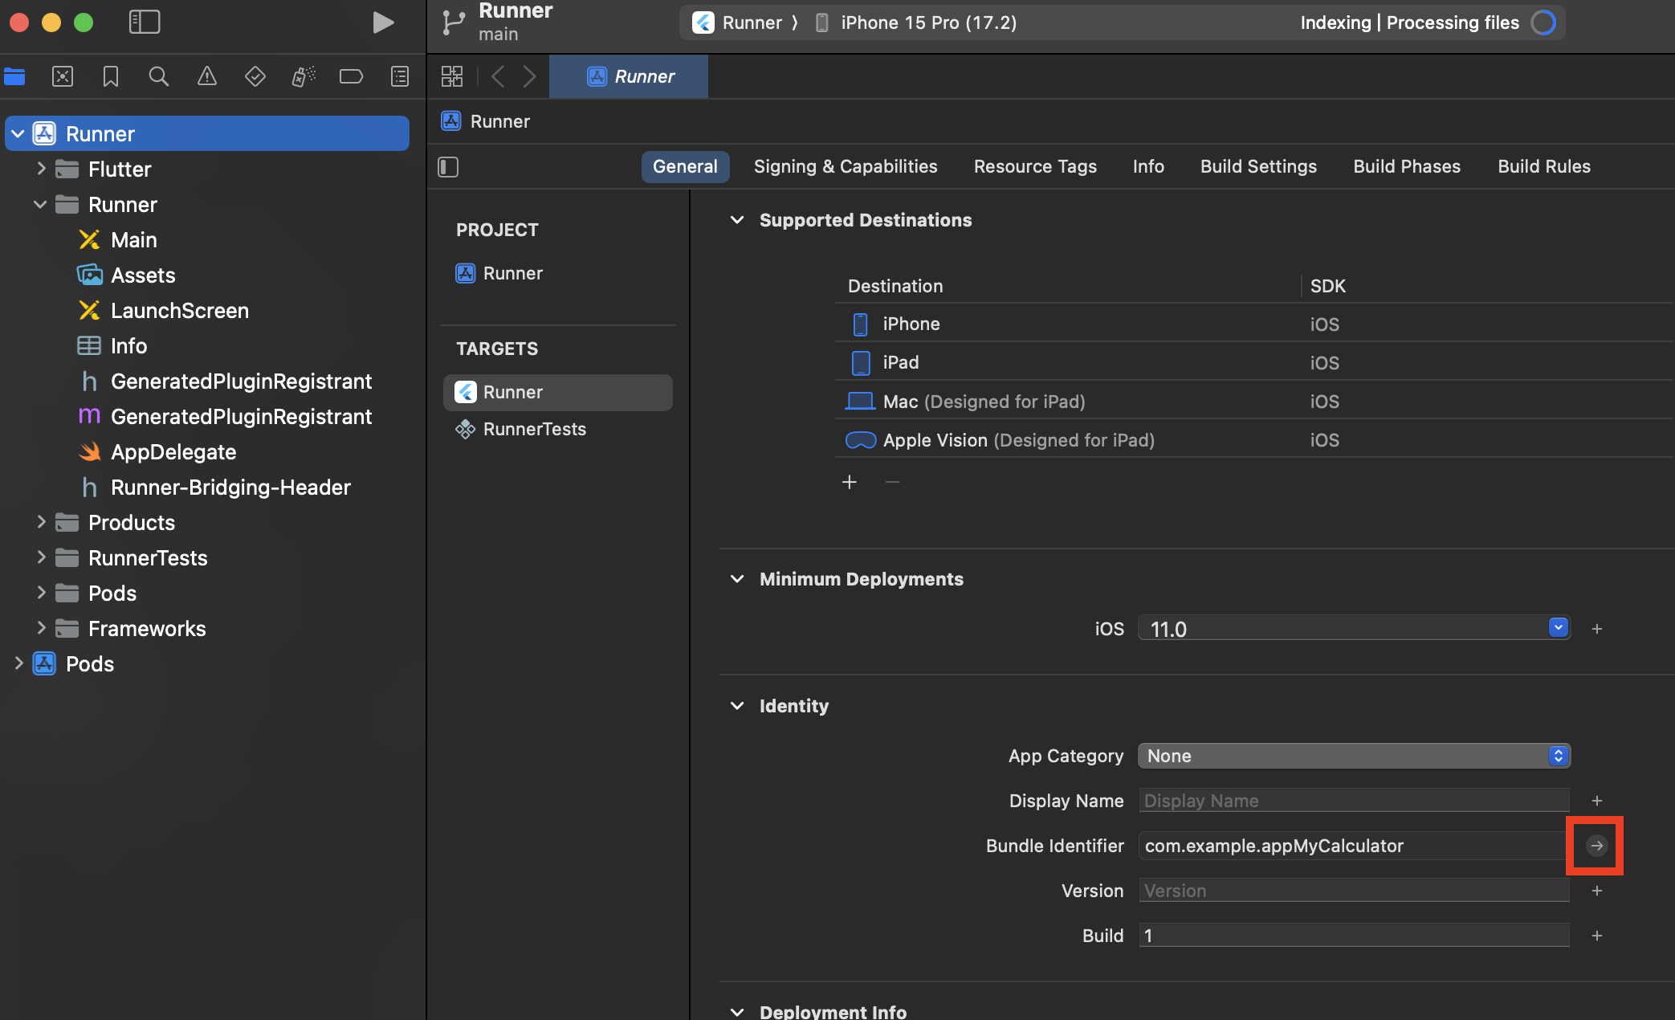1675x1020 pixels.
Task: Expand the Flutter folder
Action: (41, 169)
